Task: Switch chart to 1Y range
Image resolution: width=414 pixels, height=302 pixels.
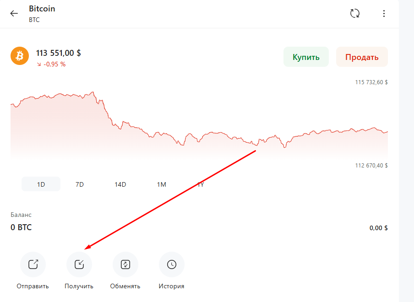Action: [x=201, y=184]
